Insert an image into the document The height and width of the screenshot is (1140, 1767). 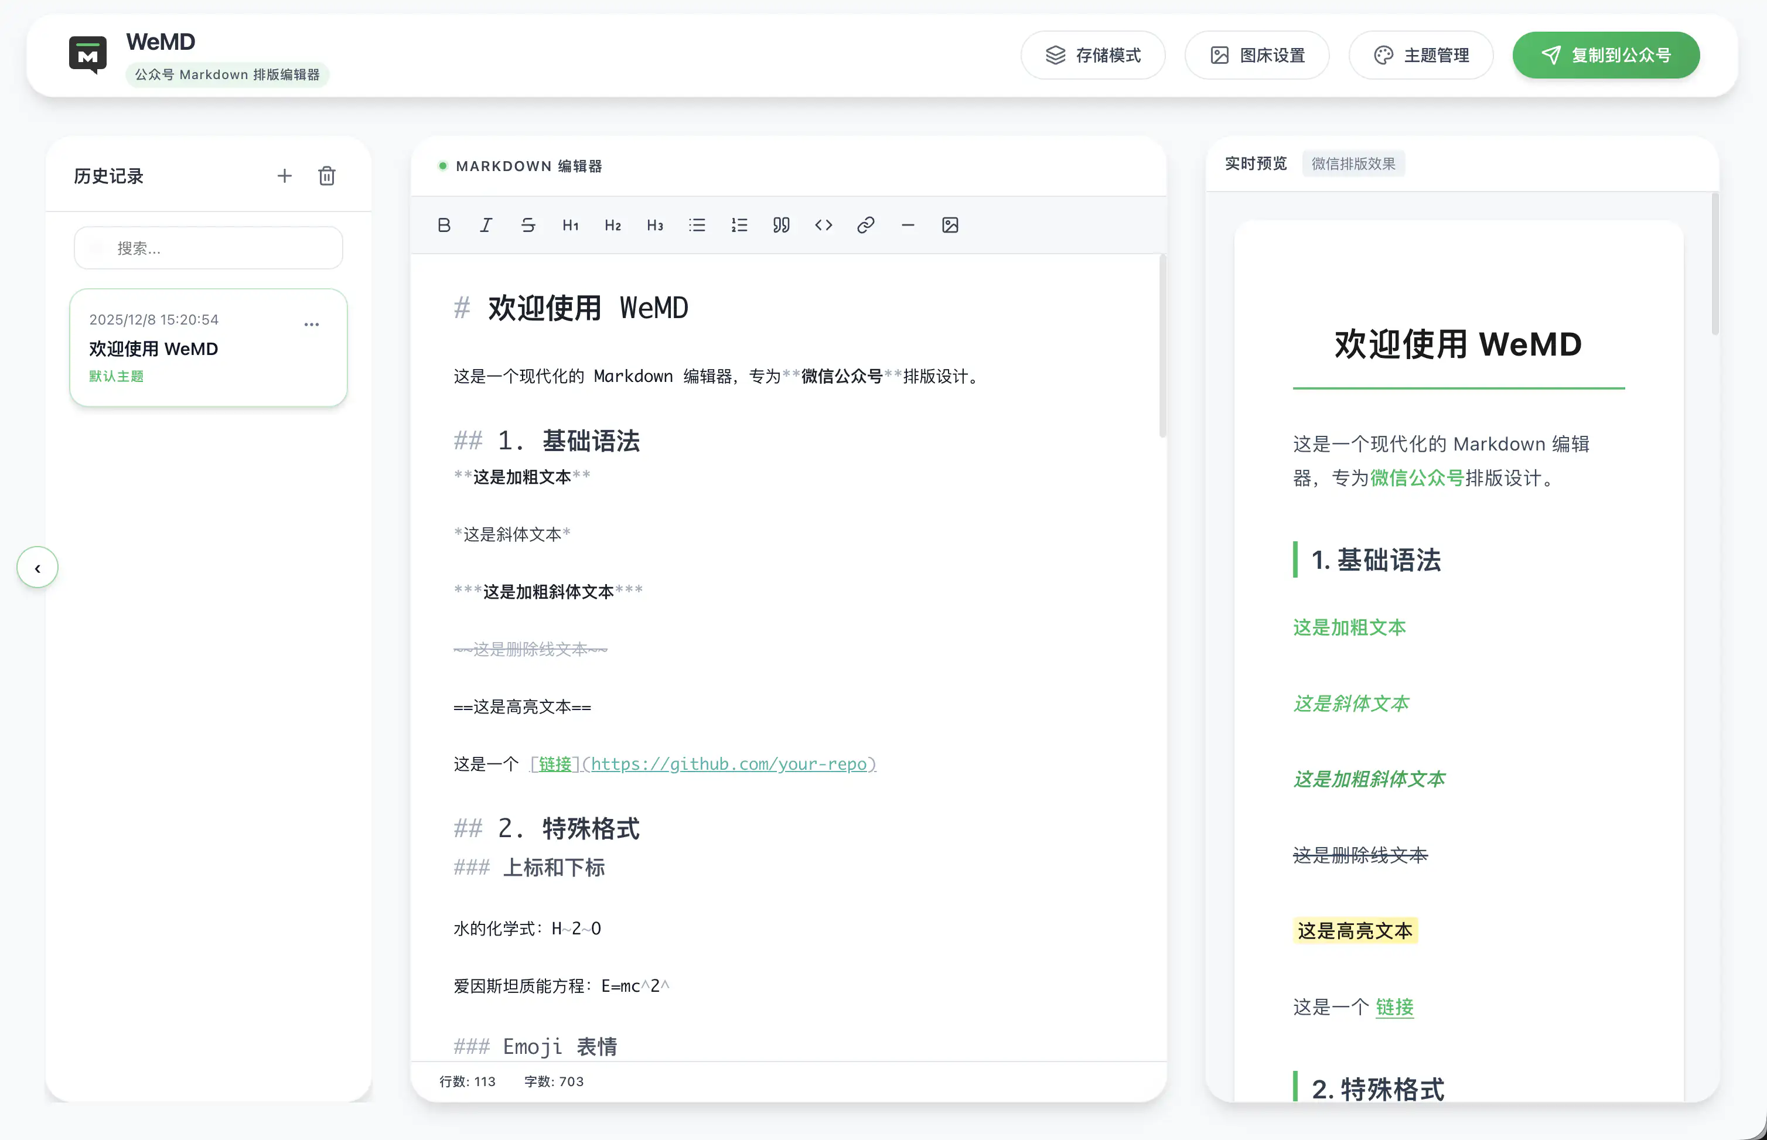tap(950, 226)
